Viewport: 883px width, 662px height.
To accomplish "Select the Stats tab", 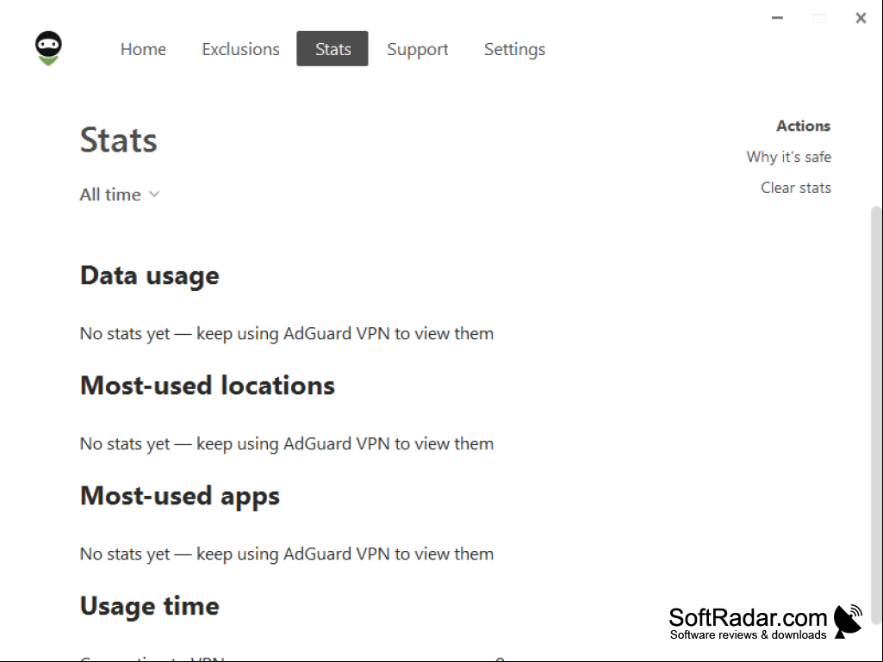I will coord(333,49).
